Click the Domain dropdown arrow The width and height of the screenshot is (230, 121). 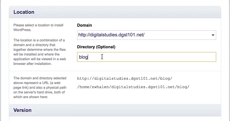point(213,35)
